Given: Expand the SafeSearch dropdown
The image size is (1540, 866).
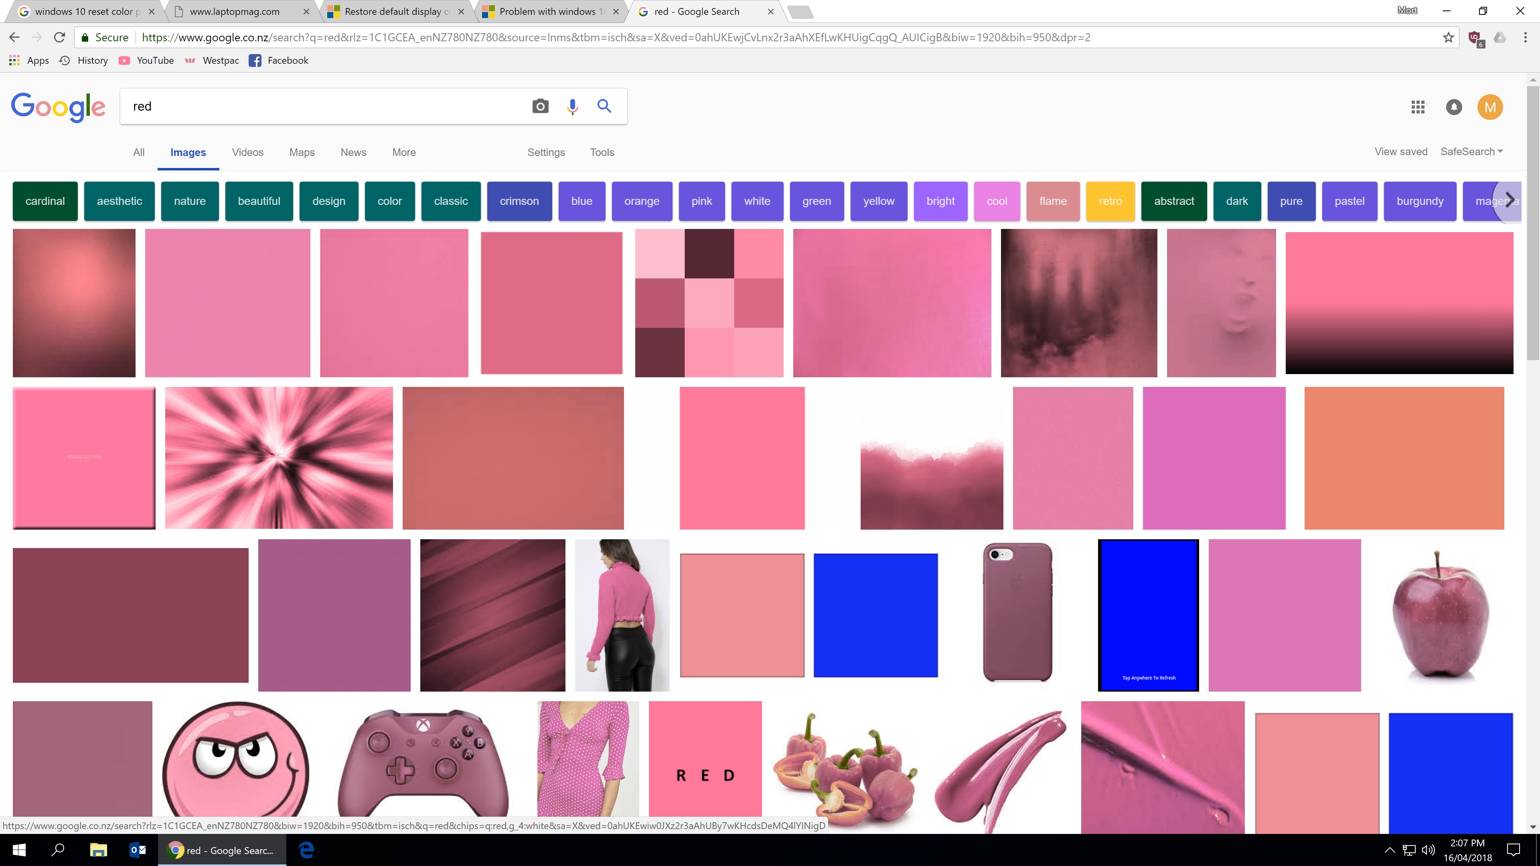Looking at the screenshot, I should [x=1471, y=152].
